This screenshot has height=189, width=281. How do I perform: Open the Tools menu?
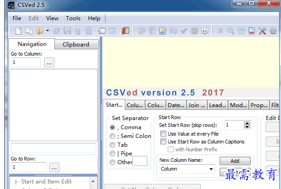coord(73,18)
